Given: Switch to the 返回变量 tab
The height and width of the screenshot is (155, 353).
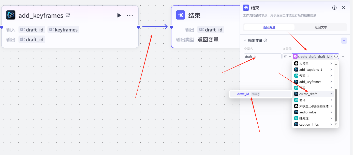Looking at the screenshot, I should pyautogui.click(x=269, y=27).
